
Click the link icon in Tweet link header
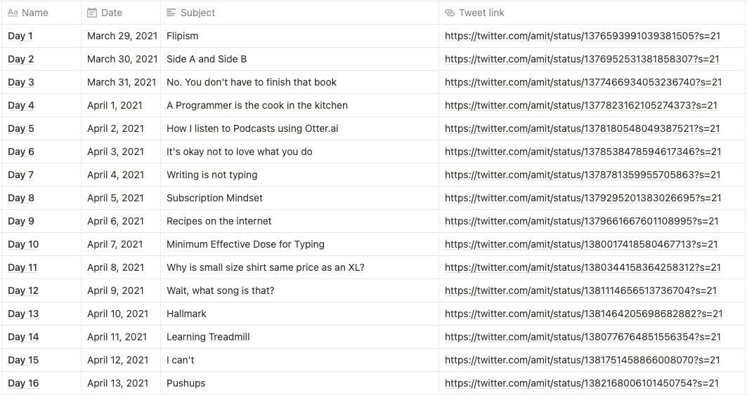[450, 13]
